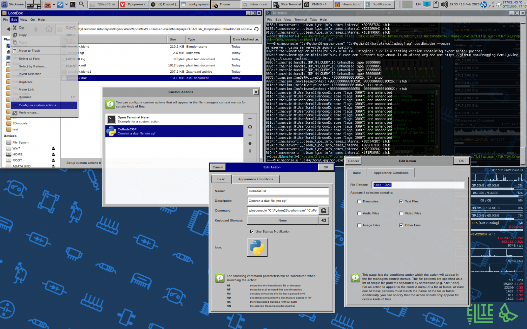The width and height of the screenshot is (527, 329).
Task: Enable the Image Files checkbox
Action: pos(359,225)
